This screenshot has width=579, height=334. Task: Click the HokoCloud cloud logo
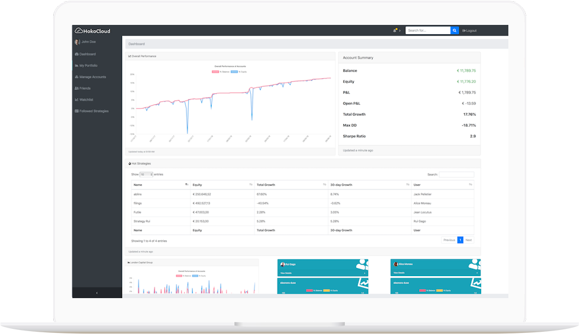coord(77,31)
